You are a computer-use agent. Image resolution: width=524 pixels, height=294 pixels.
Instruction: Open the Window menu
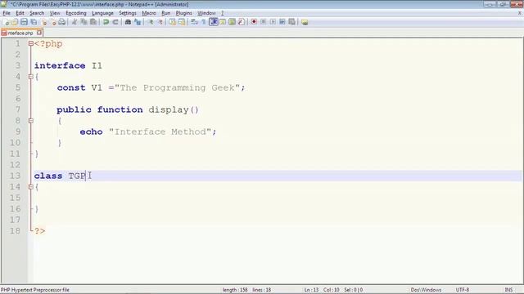tap(206, 13)
